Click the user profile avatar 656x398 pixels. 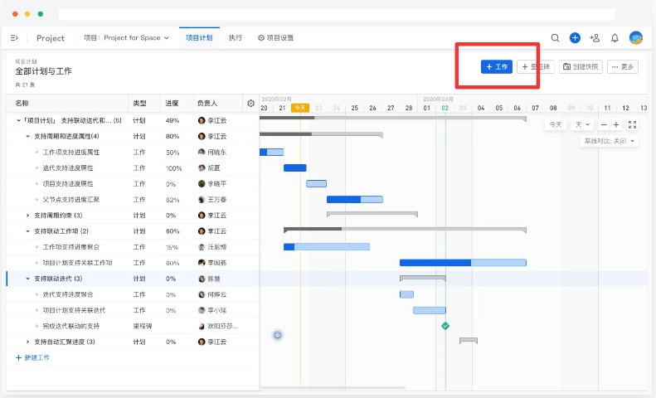click(636, 38)
